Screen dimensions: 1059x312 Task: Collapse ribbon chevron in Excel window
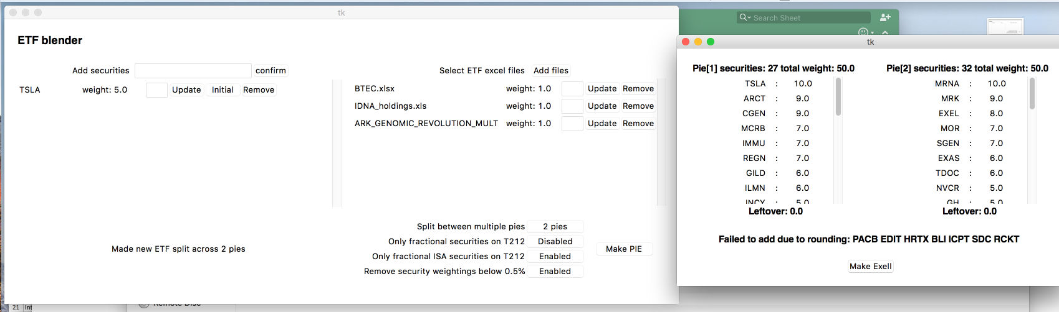885,32
